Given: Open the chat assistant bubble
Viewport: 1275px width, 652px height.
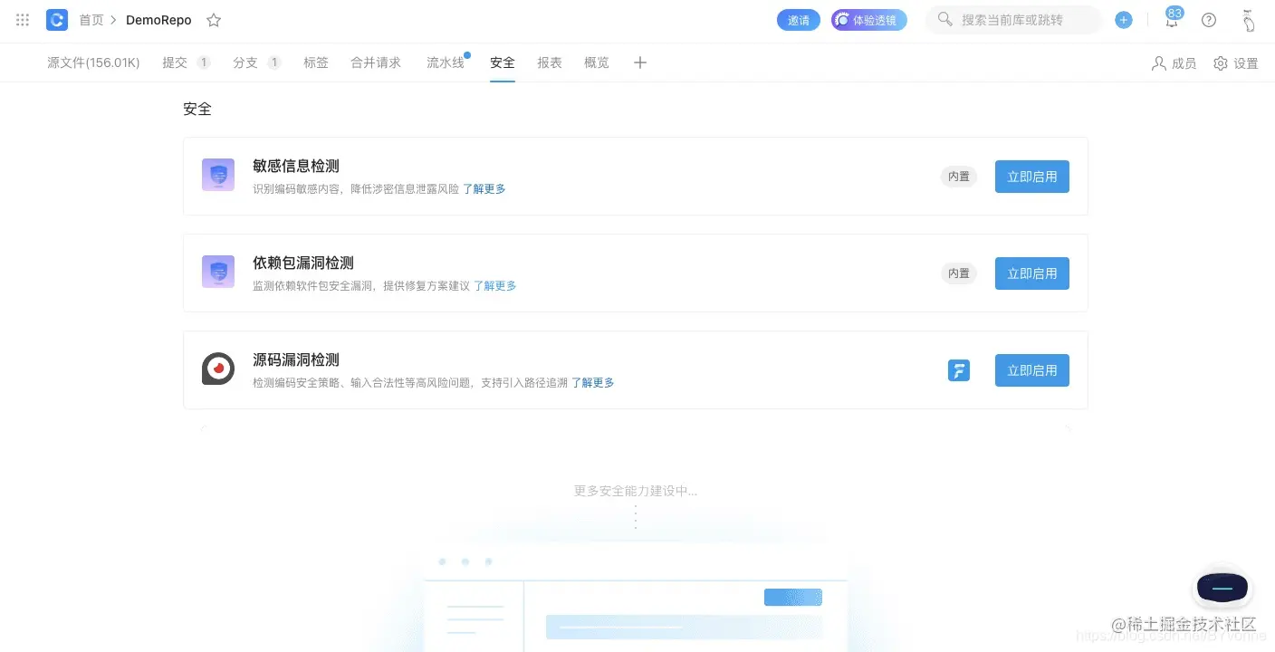Looking at the screenshot, I should (x=1222, y=588).
